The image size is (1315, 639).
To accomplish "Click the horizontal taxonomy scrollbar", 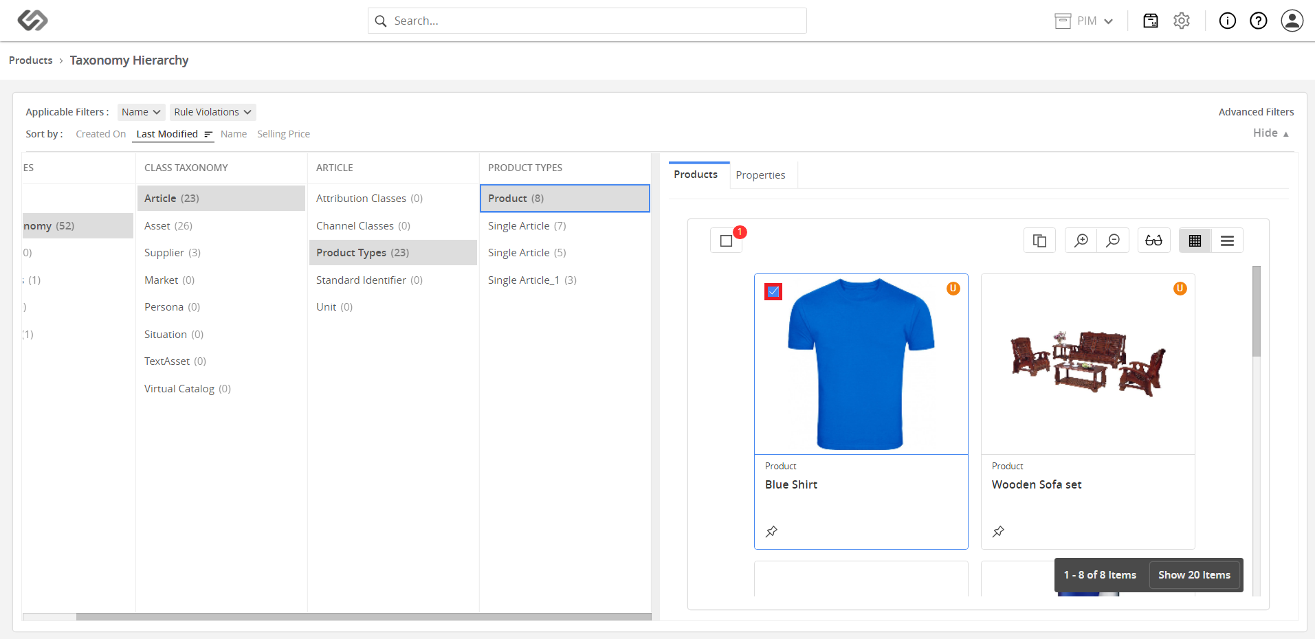I will pyautogui.click(x=364, y=617).
